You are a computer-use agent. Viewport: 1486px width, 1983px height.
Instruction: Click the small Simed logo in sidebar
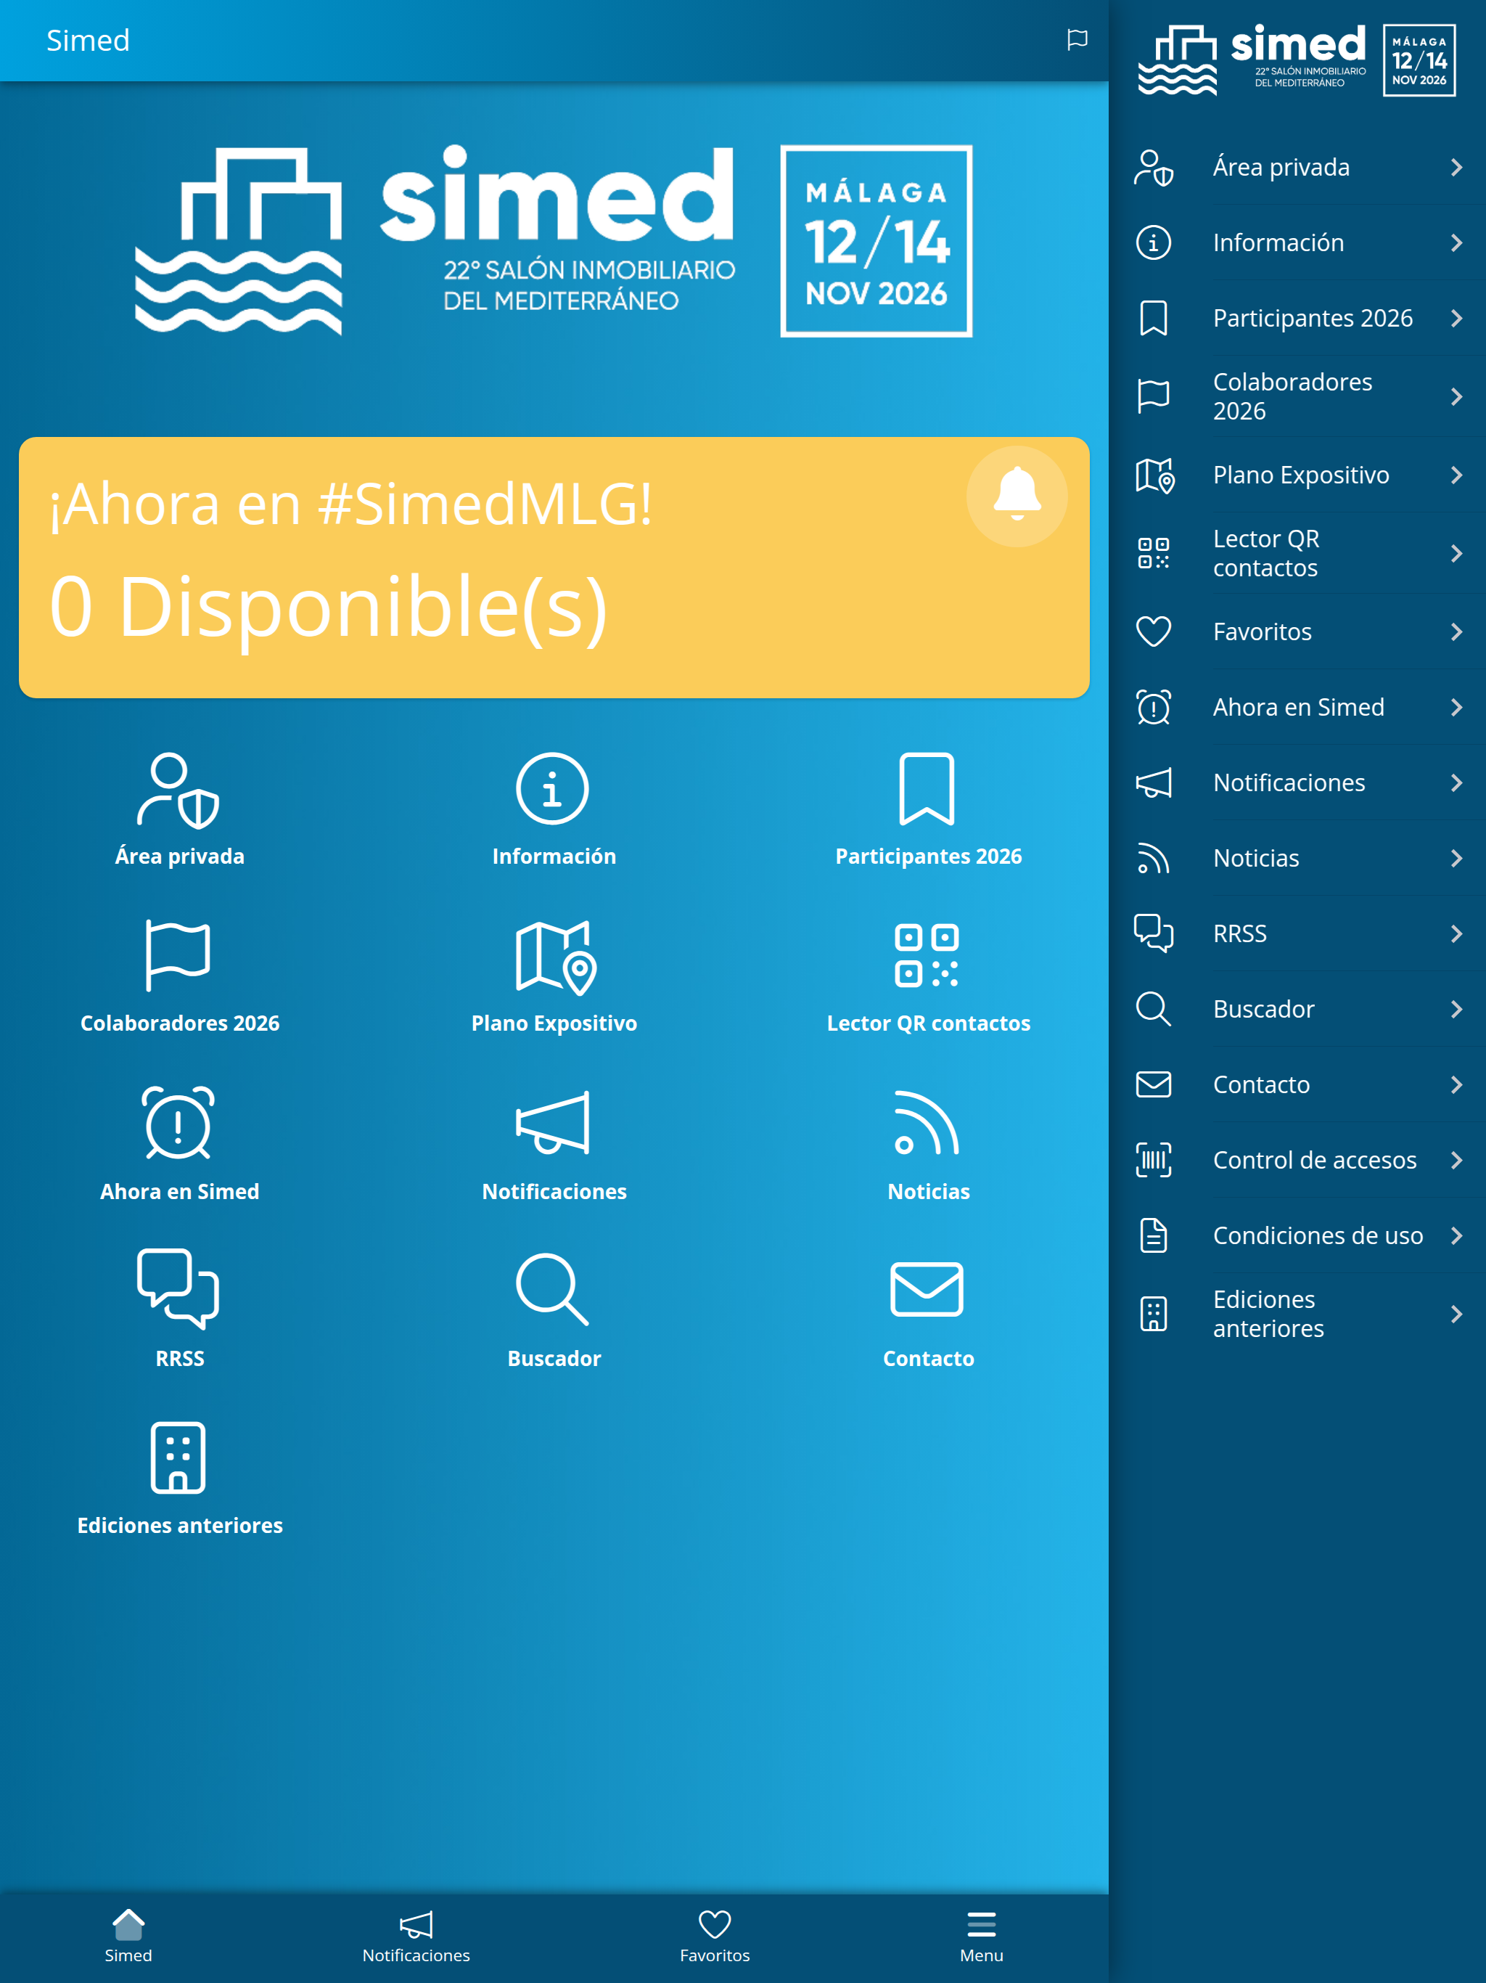(x=1297, y=60)
